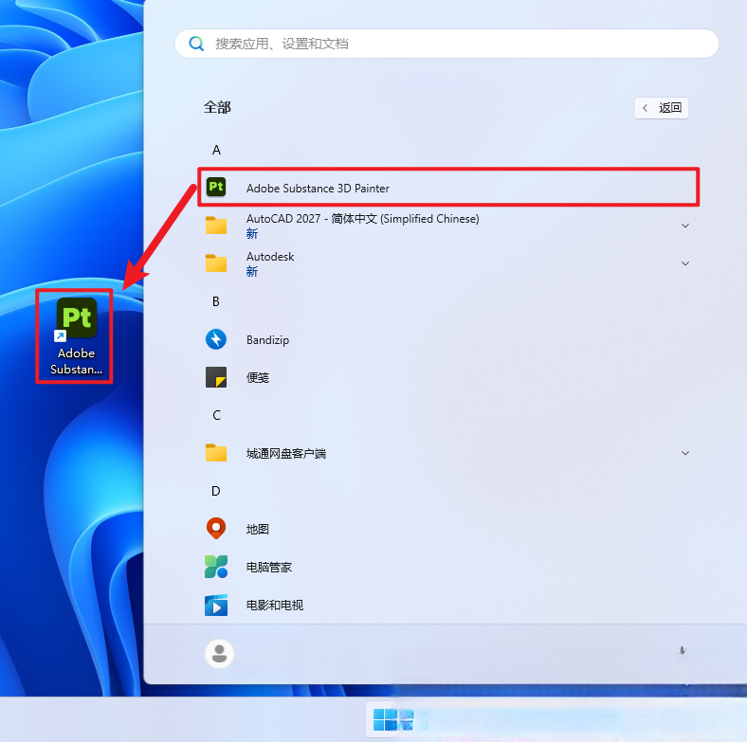This screenshot has height=742, width=747.
Task: Click the 便笺 label
Action: [258, 378]
